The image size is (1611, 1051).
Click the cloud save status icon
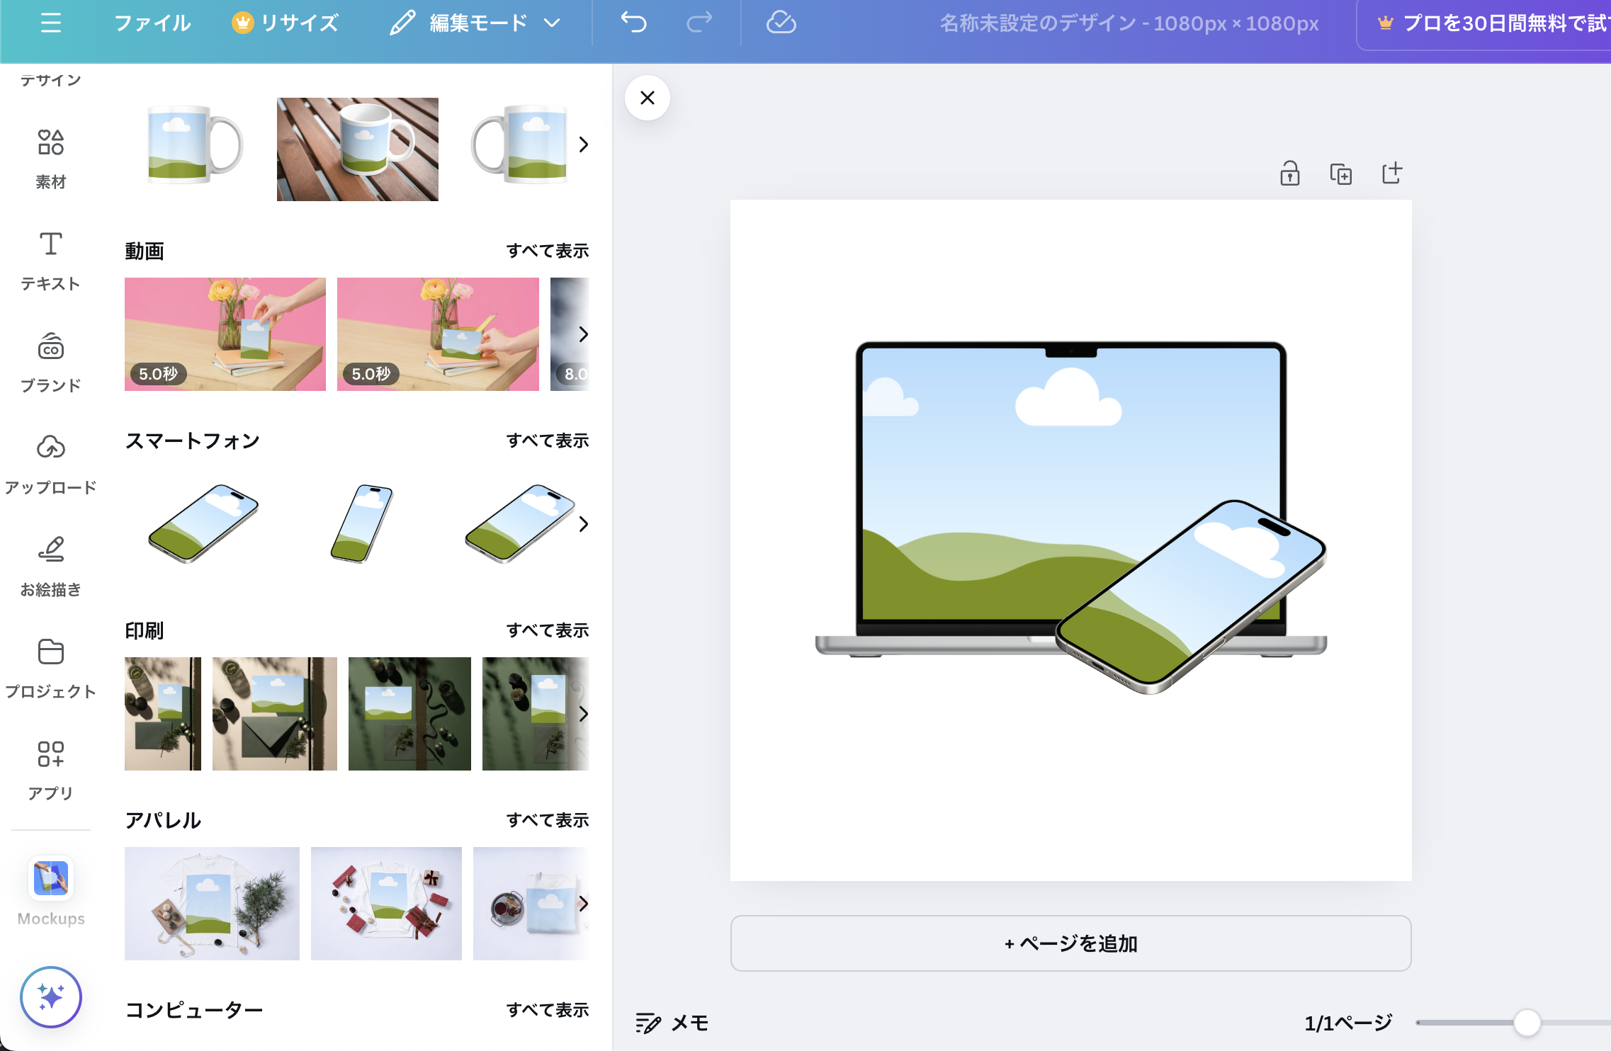coord(781,23)
